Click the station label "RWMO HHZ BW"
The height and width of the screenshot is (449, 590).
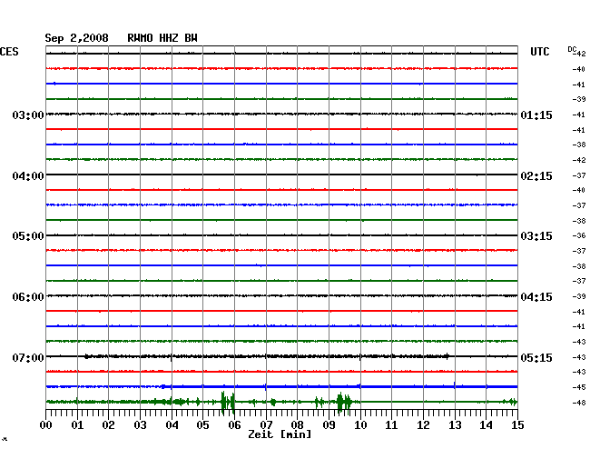click(x=162, y=38)
